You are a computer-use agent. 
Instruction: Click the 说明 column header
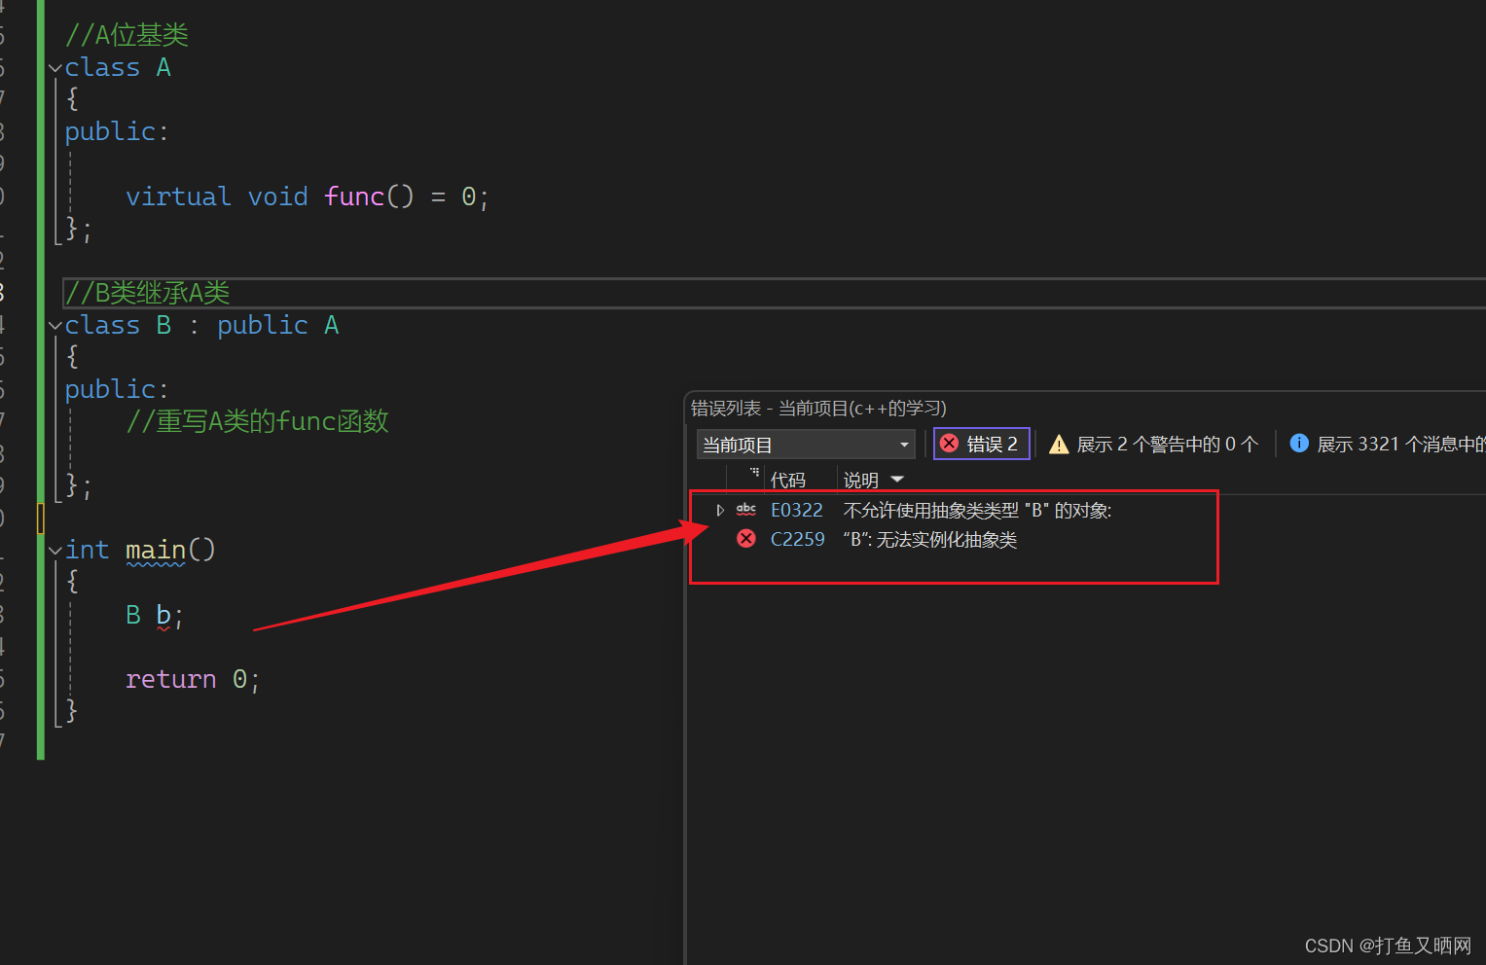(860, 480)
